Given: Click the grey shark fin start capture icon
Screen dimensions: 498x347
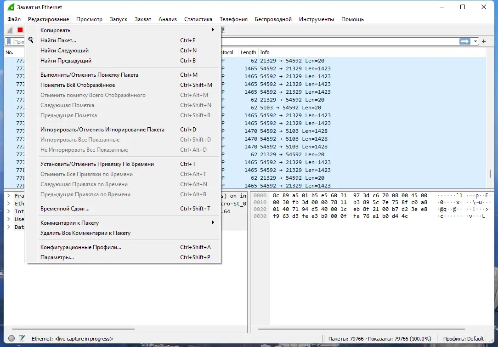Looking at the screenshot, I should pyautogui.click(x=10, y=30).
